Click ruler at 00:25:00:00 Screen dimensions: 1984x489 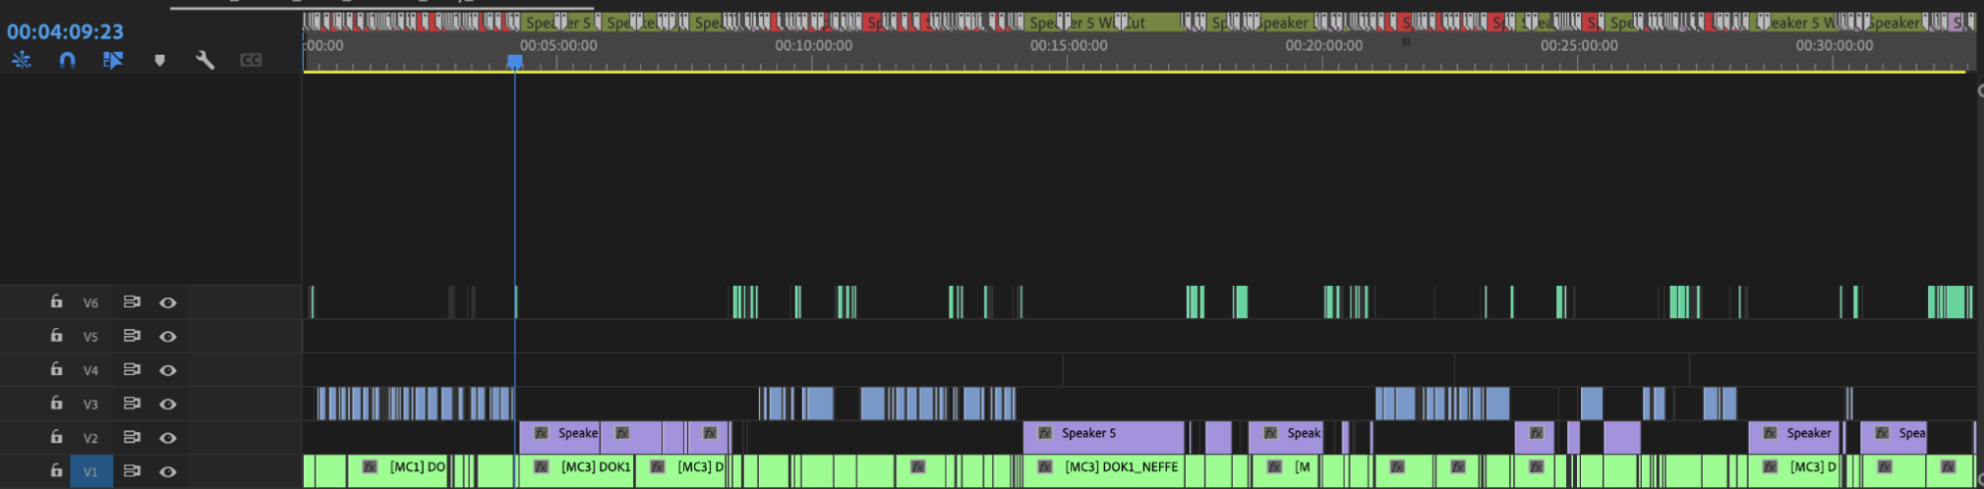tap(1579, 45)
